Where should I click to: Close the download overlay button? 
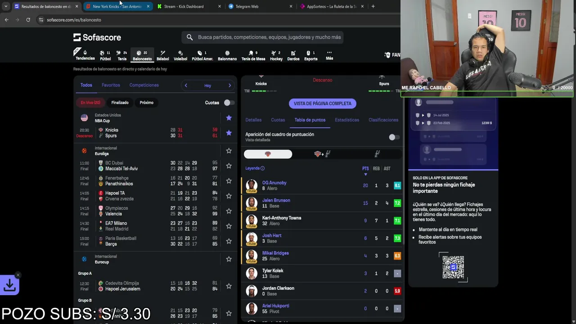(x=18, y=275)
